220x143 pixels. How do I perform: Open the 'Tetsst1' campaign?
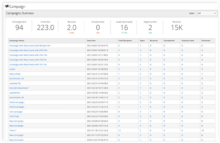point(13,131)
